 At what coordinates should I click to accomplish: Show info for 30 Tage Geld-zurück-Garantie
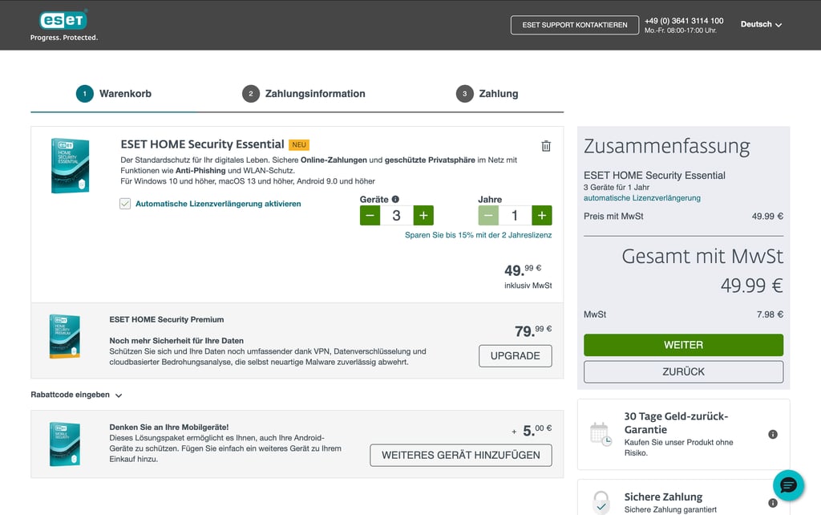pos(772,434)
